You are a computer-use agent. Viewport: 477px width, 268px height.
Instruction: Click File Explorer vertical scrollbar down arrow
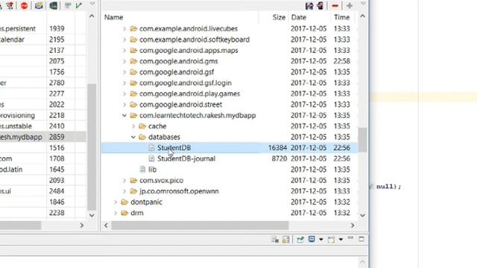362,215
